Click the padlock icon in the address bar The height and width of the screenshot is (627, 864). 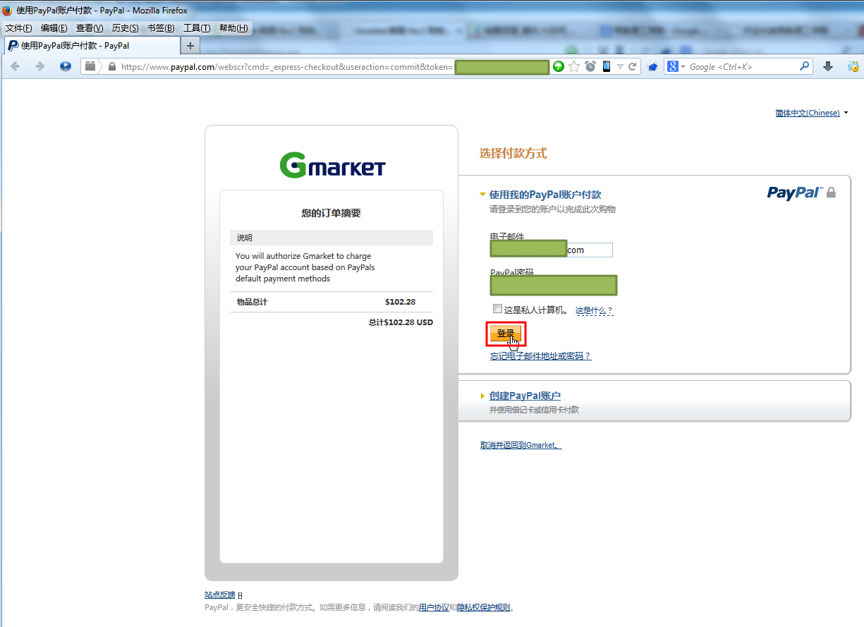[x=111, y=66]
